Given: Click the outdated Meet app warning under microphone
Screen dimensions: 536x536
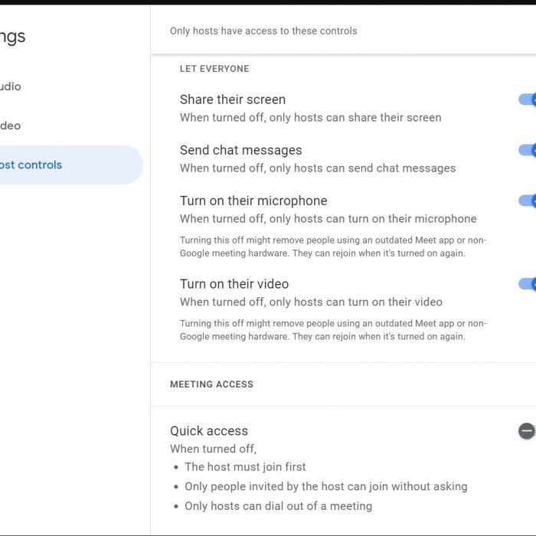Looking at the screenshot, I should pyautogui.click(x=333, y=247).
